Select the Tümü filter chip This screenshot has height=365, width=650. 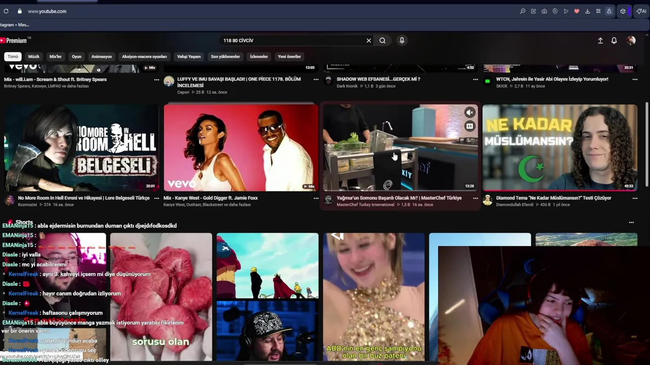pyautogui.click(x=13, y=57)
